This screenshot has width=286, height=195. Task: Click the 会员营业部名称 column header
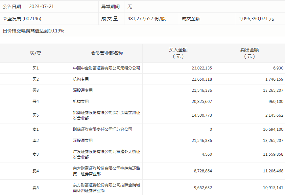106,52
